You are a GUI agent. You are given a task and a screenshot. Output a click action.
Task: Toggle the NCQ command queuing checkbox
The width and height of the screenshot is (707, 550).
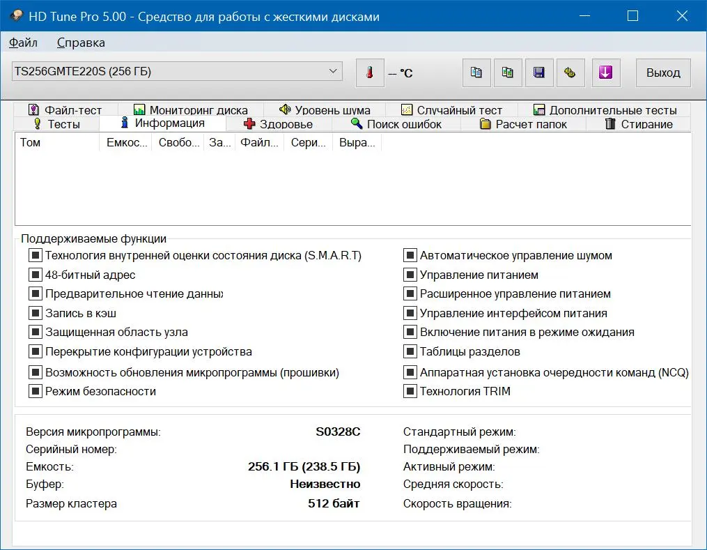(x=410, y=373)
